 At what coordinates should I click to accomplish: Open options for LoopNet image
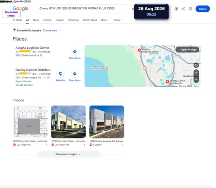[123, 145]
